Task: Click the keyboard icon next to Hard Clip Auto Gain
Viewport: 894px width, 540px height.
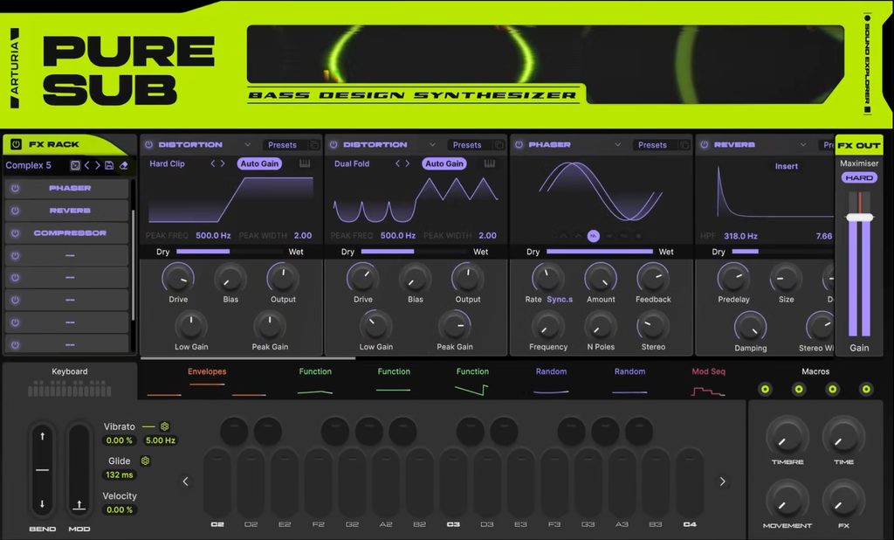Action: (305, 163)
